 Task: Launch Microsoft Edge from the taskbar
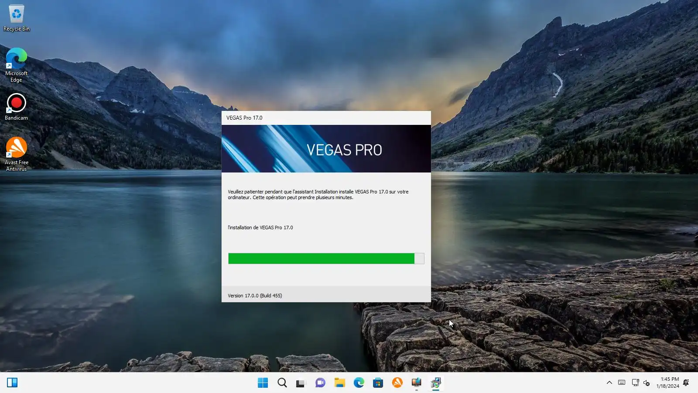click(x=359, y=383)
